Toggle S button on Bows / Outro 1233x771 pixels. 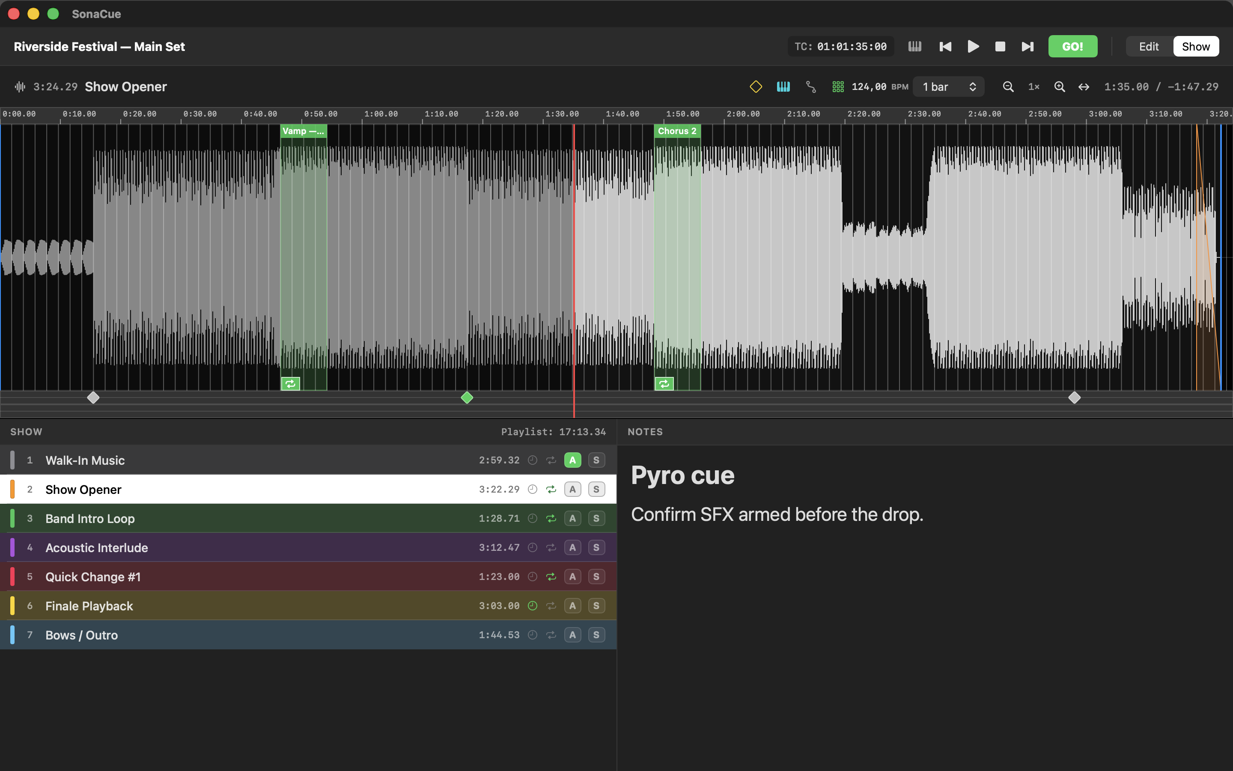(x=596, y=634)
